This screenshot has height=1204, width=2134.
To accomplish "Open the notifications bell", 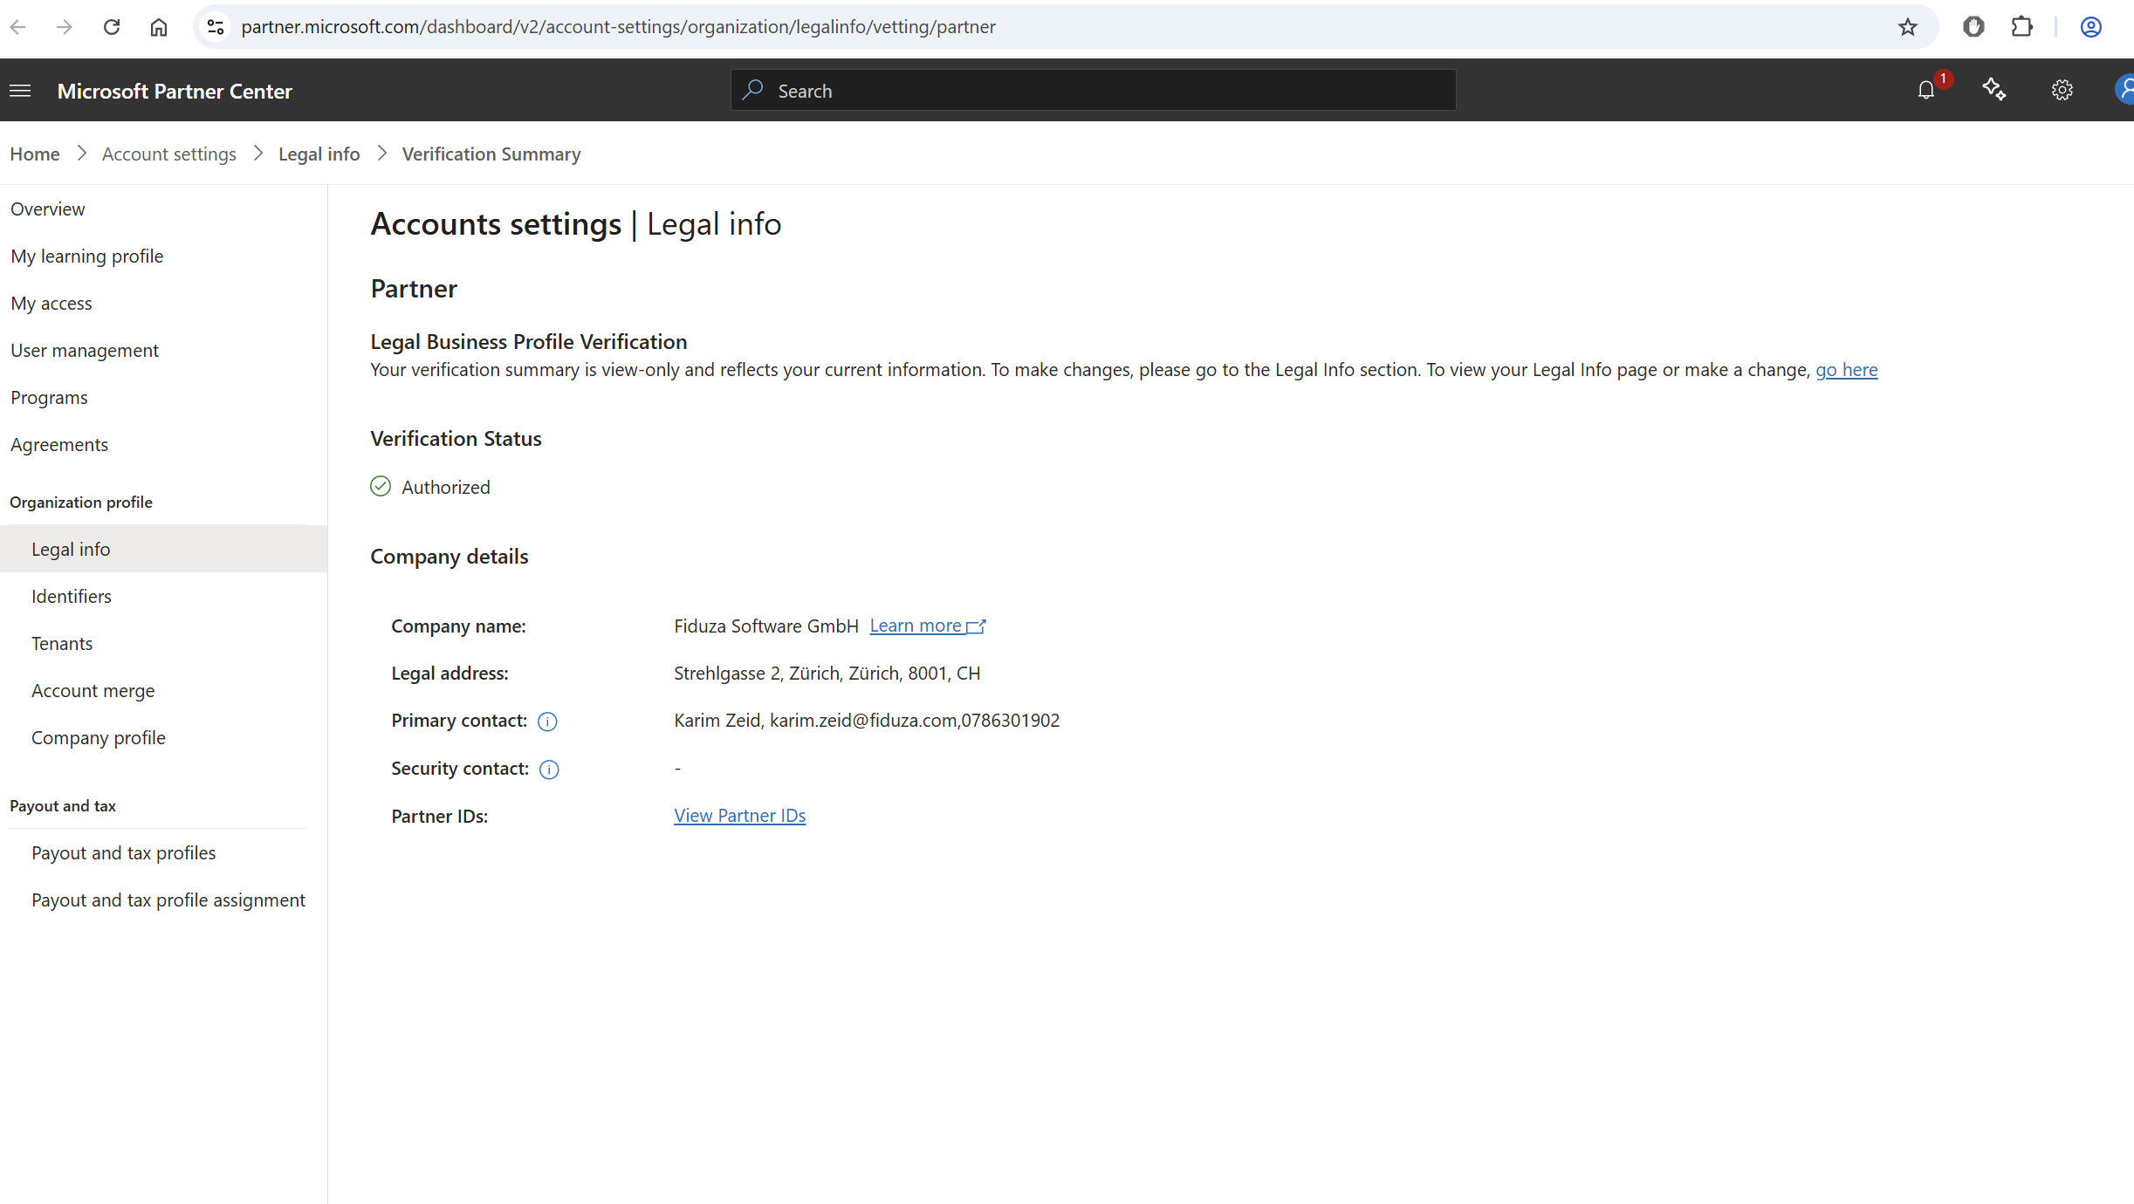I will [1925, 90].
